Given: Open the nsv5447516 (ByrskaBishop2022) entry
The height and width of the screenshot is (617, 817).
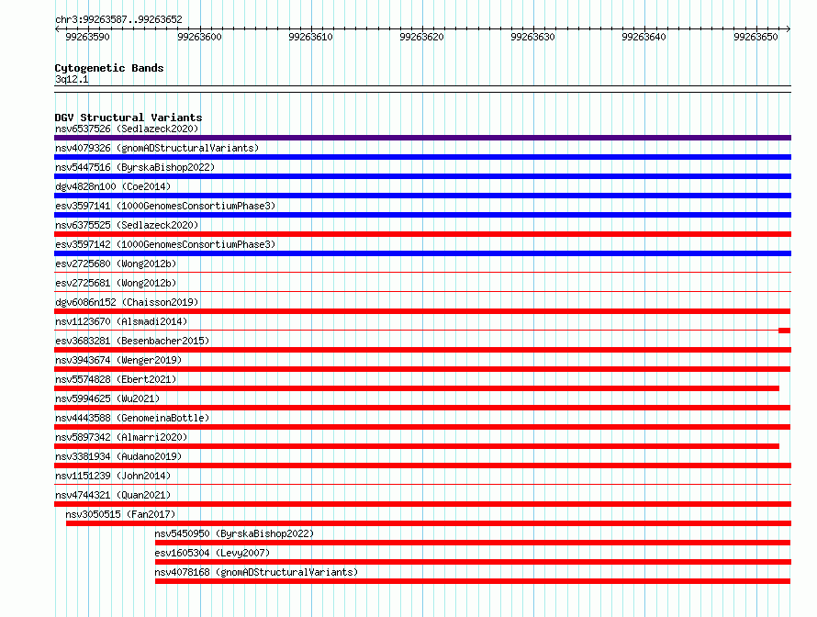Looking at the screenshot, I should coord(135,167).
